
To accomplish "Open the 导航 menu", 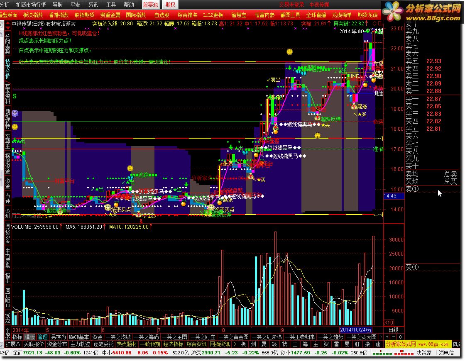I will click(58, 5).
